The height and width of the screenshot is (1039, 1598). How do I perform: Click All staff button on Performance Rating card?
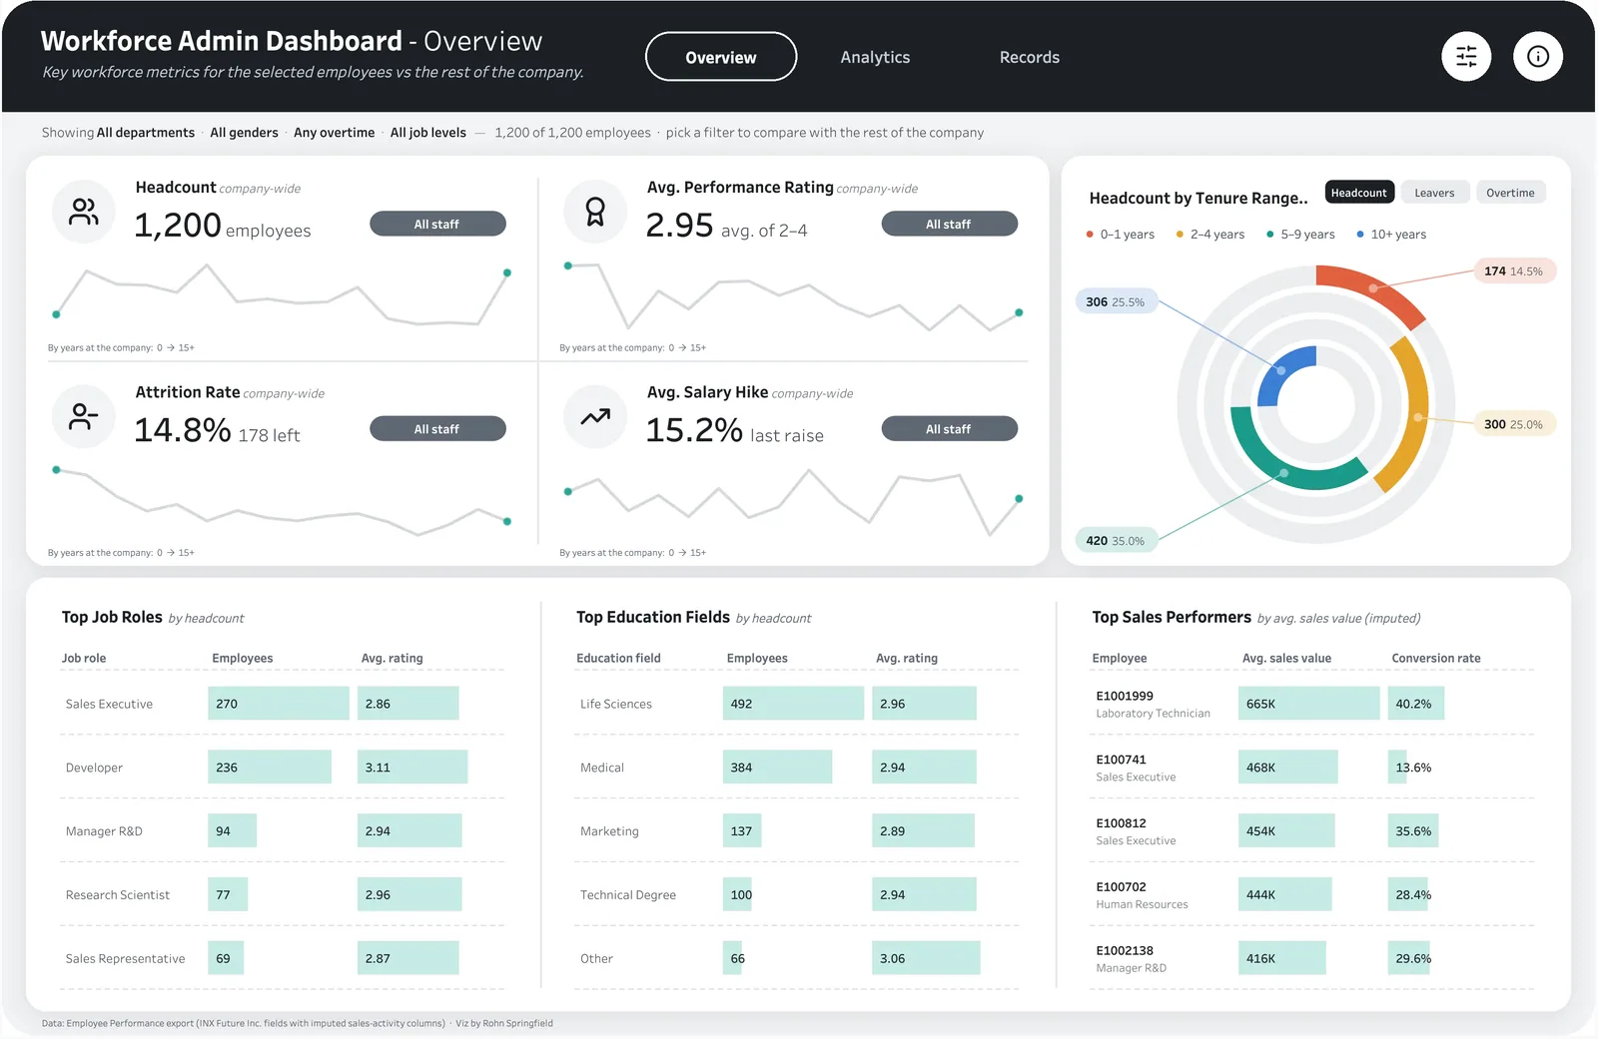point(949,225)
